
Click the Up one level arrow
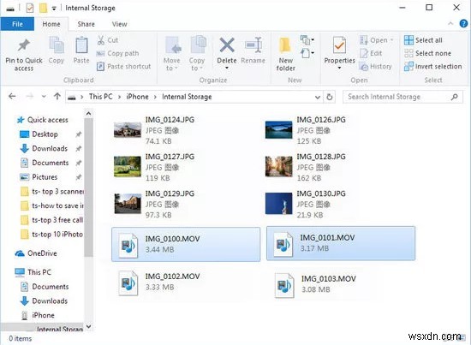pos(57,97)
